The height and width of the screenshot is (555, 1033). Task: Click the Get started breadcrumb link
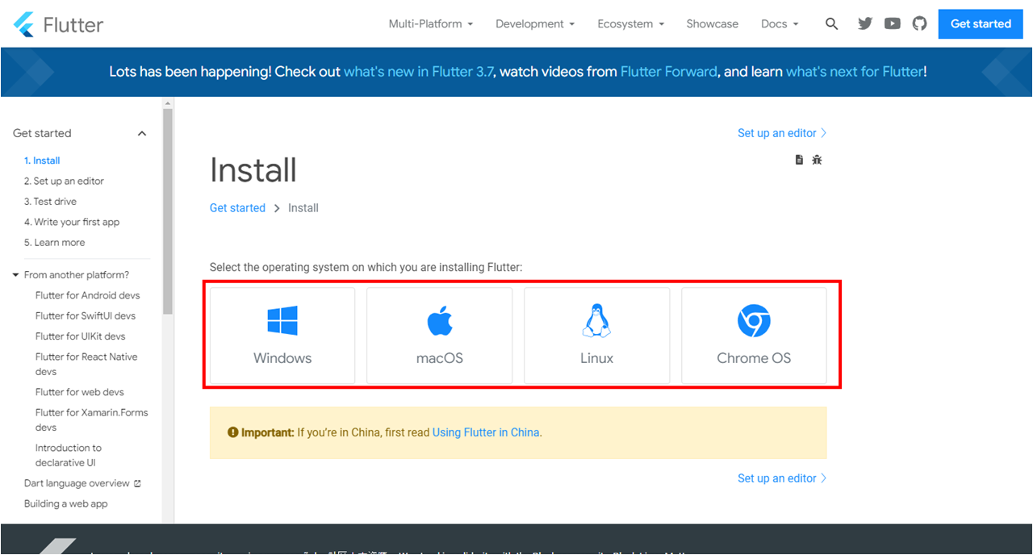[237, 208]
